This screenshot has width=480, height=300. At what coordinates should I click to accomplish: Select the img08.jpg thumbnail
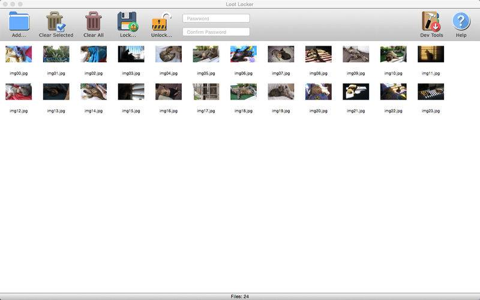[319, 54]
